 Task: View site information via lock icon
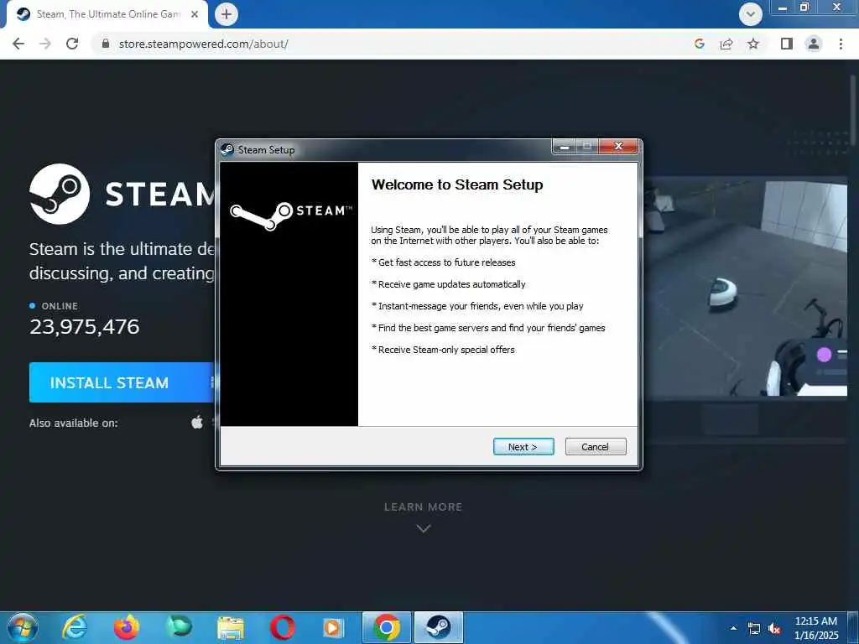click(x=106, y=44)
